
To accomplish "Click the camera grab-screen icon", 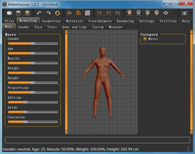I will click(184, 13).
